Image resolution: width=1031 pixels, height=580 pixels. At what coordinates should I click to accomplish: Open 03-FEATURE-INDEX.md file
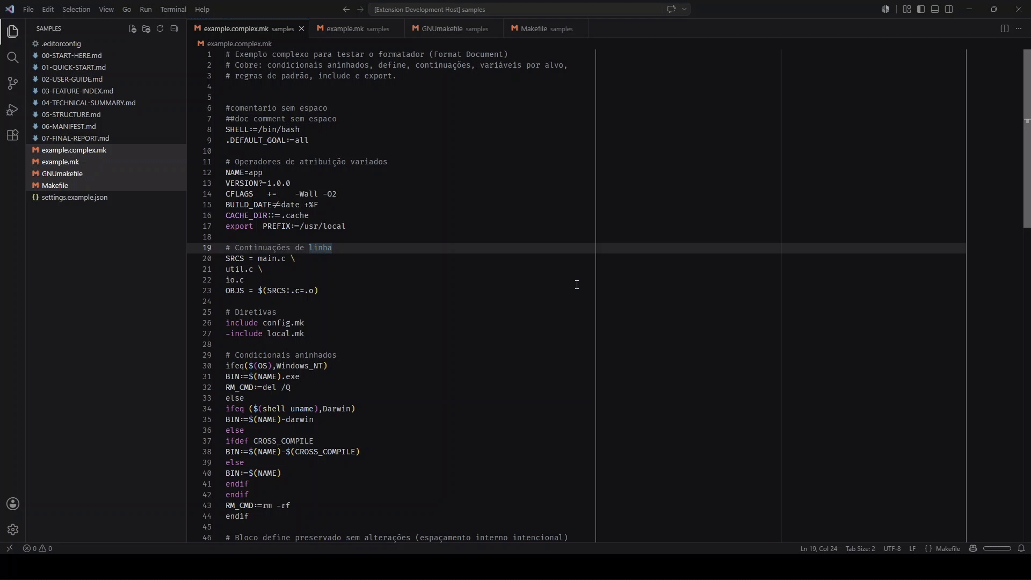[106, 91]
